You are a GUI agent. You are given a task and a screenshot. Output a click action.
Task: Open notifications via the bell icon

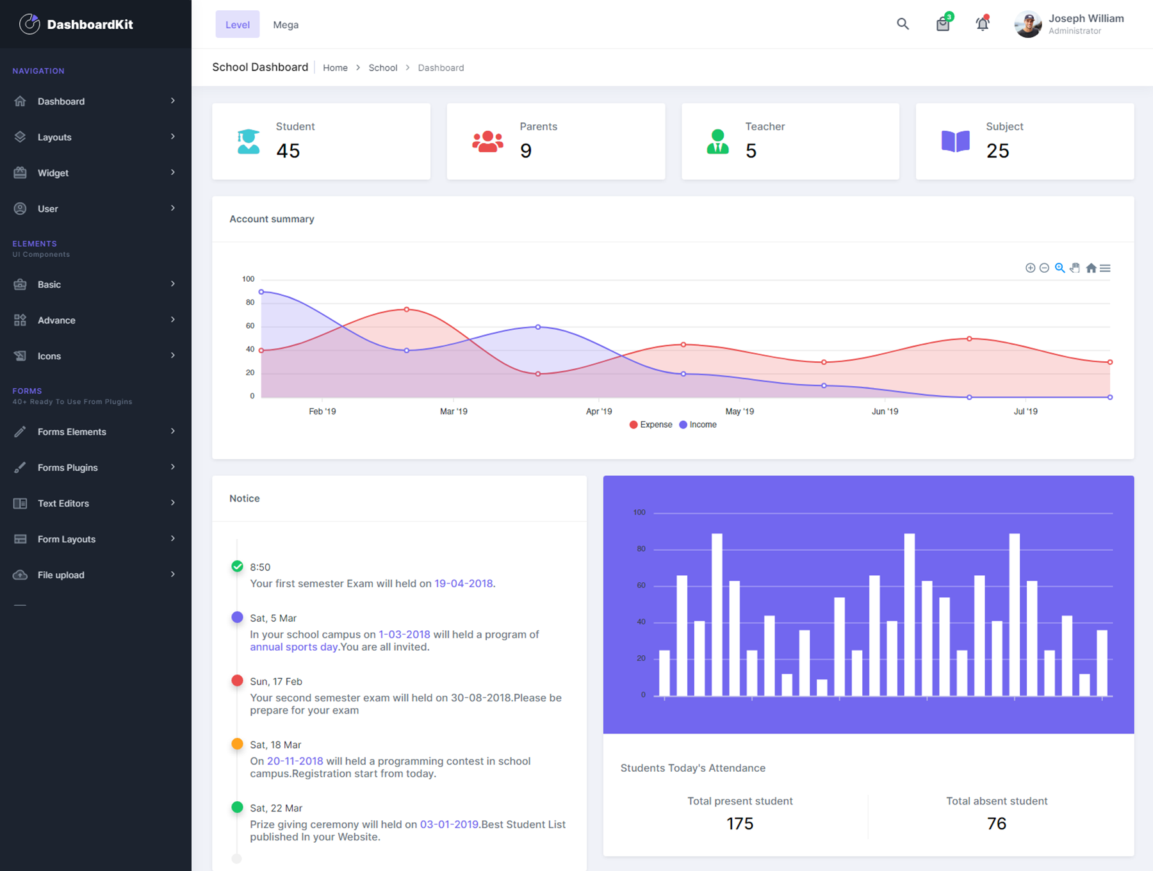[982, 24]
